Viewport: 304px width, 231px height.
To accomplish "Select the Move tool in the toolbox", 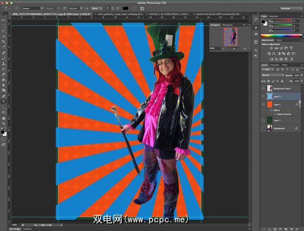I will pos(4,20).
